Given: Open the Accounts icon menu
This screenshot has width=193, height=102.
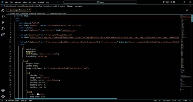Looking at the screenshot, I should (3, 90).
